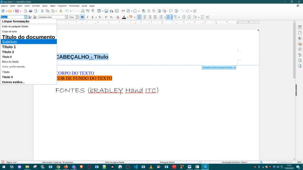This screenshot has width=303, height=170.
Task: Expand the font size dropdown
Action: (x=77, y=17)
